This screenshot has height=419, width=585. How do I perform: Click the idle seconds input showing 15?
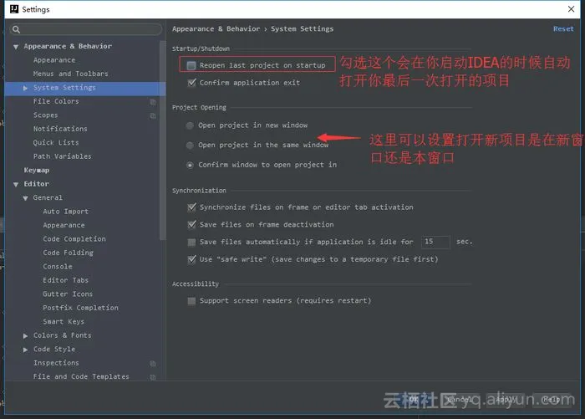pos(435,242)
